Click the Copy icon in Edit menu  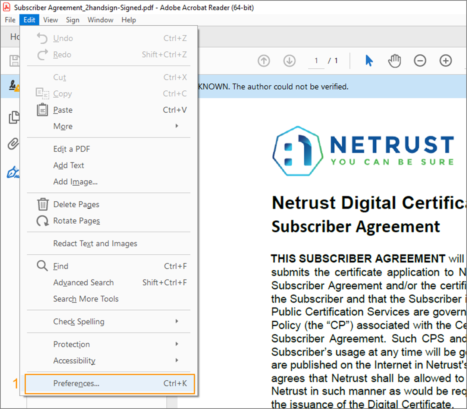coord(42,93)
